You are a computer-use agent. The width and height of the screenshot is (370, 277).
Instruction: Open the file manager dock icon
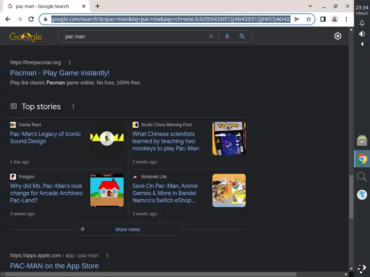tap(362, 140)
